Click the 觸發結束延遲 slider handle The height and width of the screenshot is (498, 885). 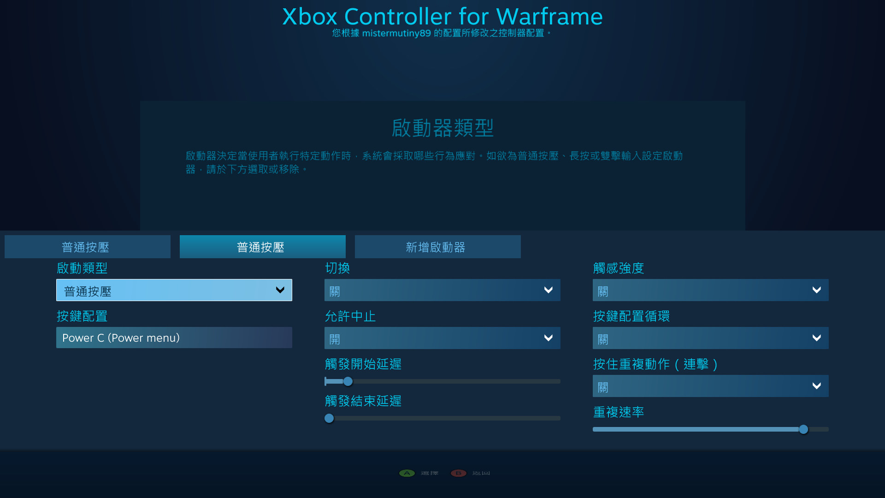point(329,418)
